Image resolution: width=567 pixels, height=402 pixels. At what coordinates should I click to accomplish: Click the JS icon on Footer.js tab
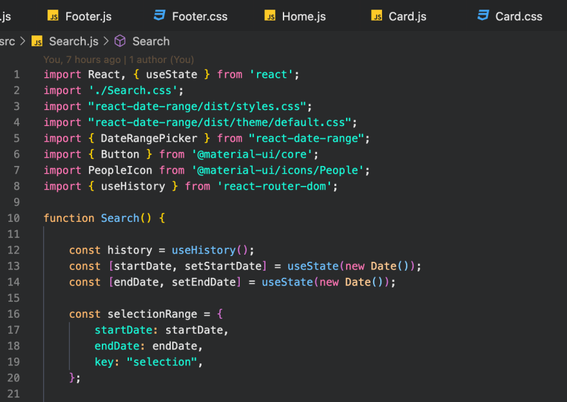coord(53,16)
